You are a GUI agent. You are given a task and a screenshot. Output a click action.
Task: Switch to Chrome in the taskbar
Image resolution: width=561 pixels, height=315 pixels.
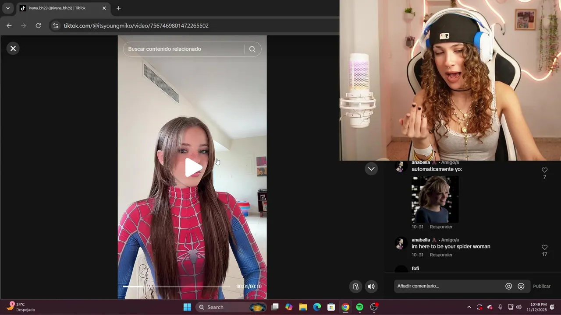tap(345, 307)
